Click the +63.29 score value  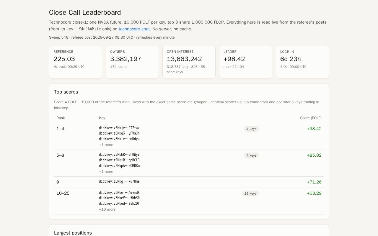click(x=314, y=193)
